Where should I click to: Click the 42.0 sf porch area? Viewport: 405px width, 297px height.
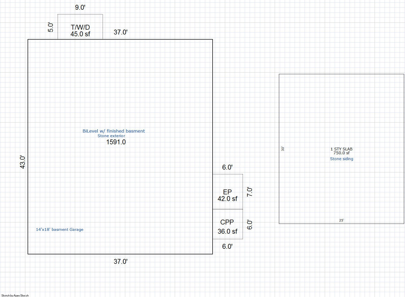coord(227,199)
